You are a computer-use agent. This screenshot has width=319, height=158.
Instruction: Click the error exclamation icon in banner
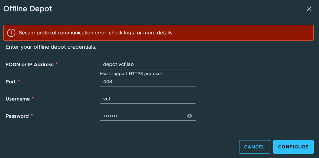(11, 33)
